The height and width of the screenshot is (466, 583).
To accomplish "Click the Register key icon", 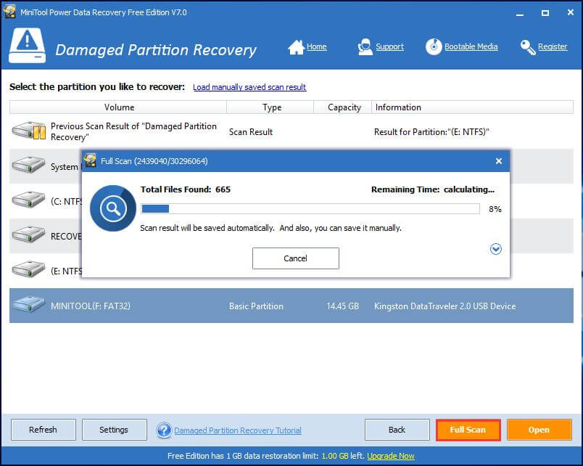I will click(x=528, y=47).
